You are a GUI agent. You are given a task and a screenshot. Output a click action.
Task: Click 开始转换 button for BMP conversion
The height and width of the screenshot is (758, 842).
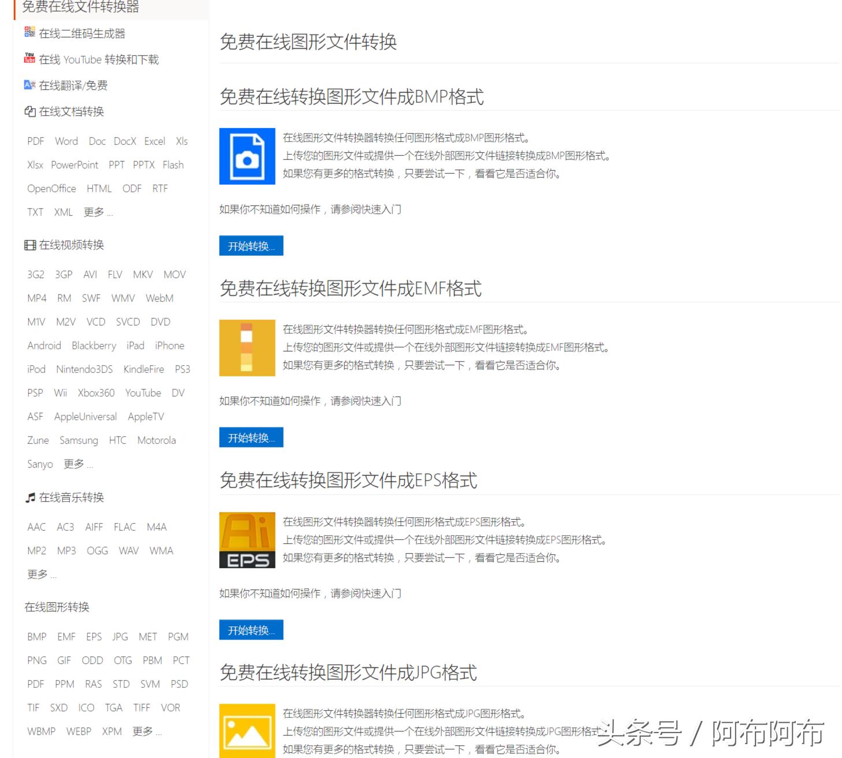click(x=251, y=245)
